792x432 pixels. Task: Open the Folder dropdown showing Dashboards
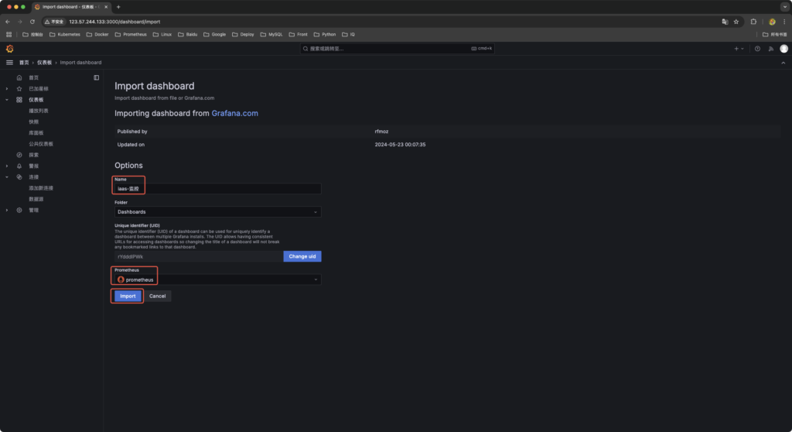coord(217,211)
